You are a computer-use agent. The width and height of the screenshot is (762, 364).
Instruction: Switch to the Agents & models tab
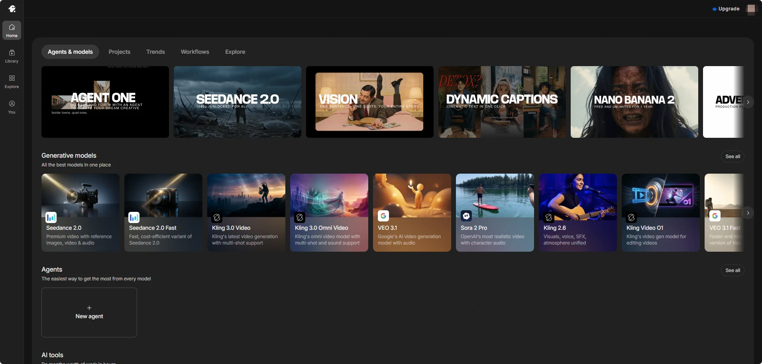pyautogui.click(x=70, y=52)
